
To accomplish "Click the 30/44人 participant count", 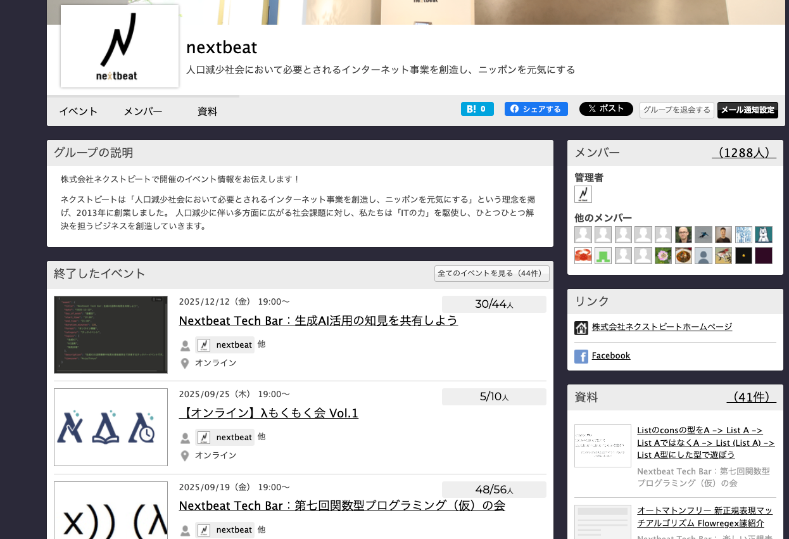I will point(494,304).
